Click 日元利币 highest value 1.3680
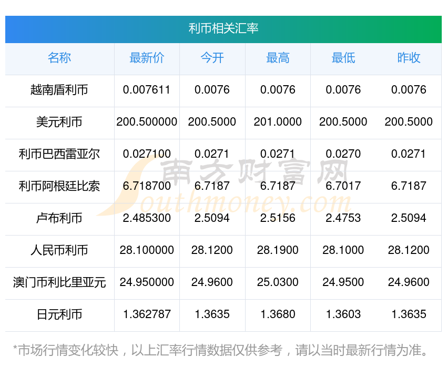447x367 pixels. click(x=278, y=314)
